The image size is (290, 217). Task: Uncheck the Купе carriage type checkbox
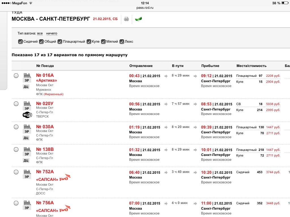coord(89,42)
